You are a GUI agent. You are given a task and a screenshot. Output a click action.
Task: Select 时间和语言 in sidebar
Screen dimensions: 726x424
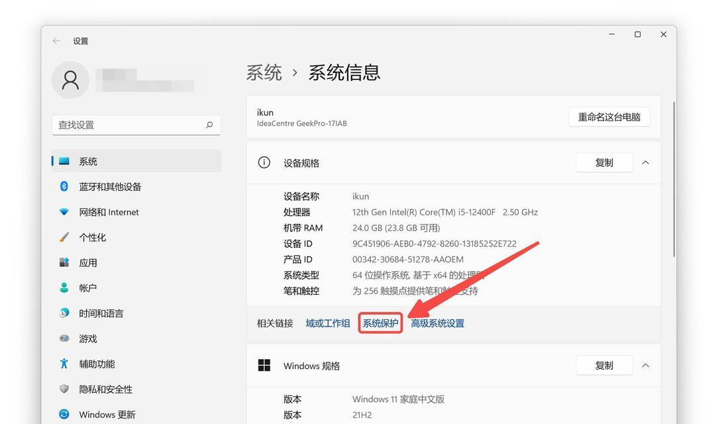coord(136,313)
